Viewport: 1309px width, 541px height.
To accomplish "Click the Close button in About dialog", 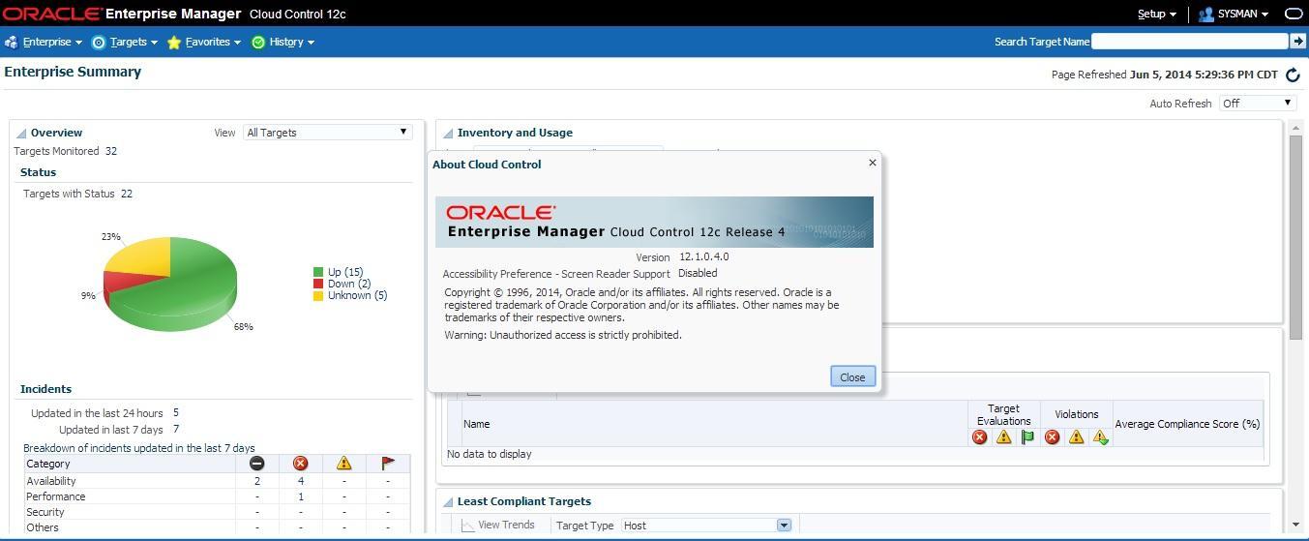I will (x=852, y=376).
